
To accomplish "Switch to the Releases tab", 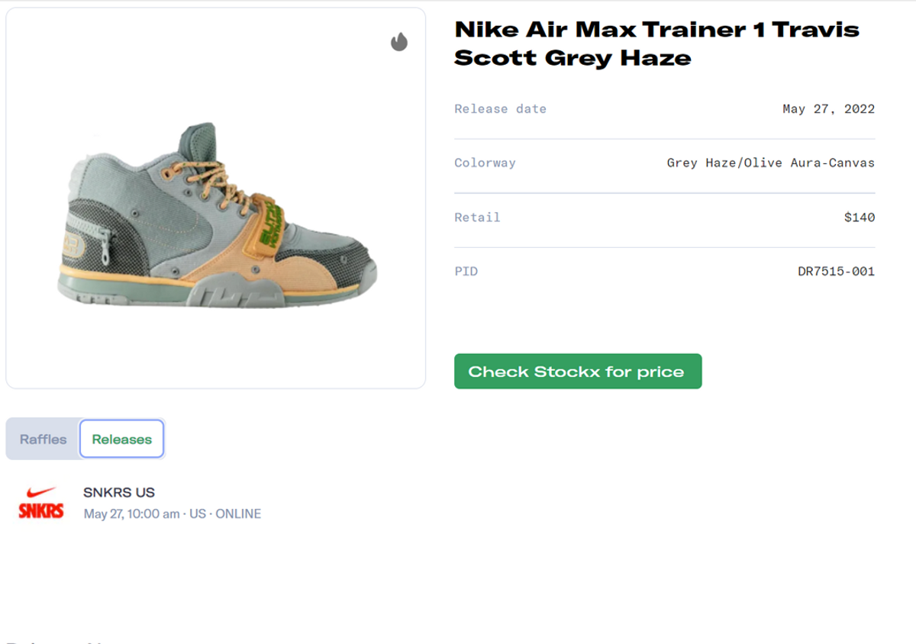I will point(121,439).
